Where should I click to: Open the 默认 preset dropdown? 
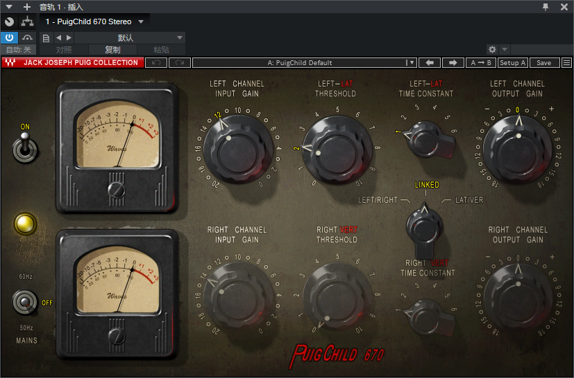click(130, 37)
